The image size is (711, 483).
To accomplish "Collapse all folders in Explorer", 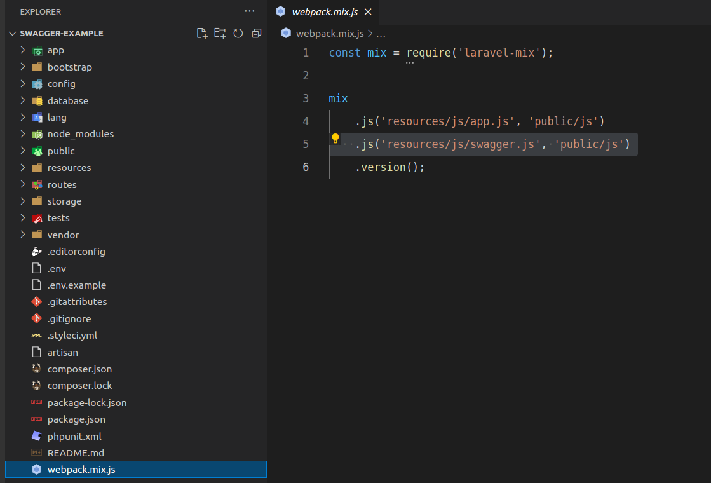I will 256,33.
